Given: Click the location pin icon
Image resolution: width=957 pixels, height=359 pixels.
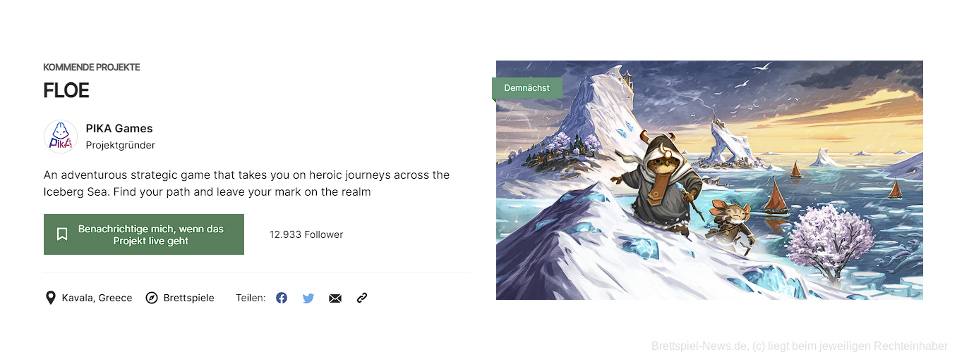Looking at the screenshot, I should pyautogui.click(x=50, y=298).
